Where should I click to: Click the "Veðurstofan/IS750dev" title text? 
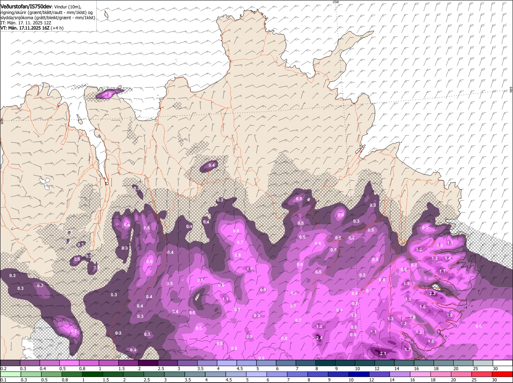[x=26, y=7]
